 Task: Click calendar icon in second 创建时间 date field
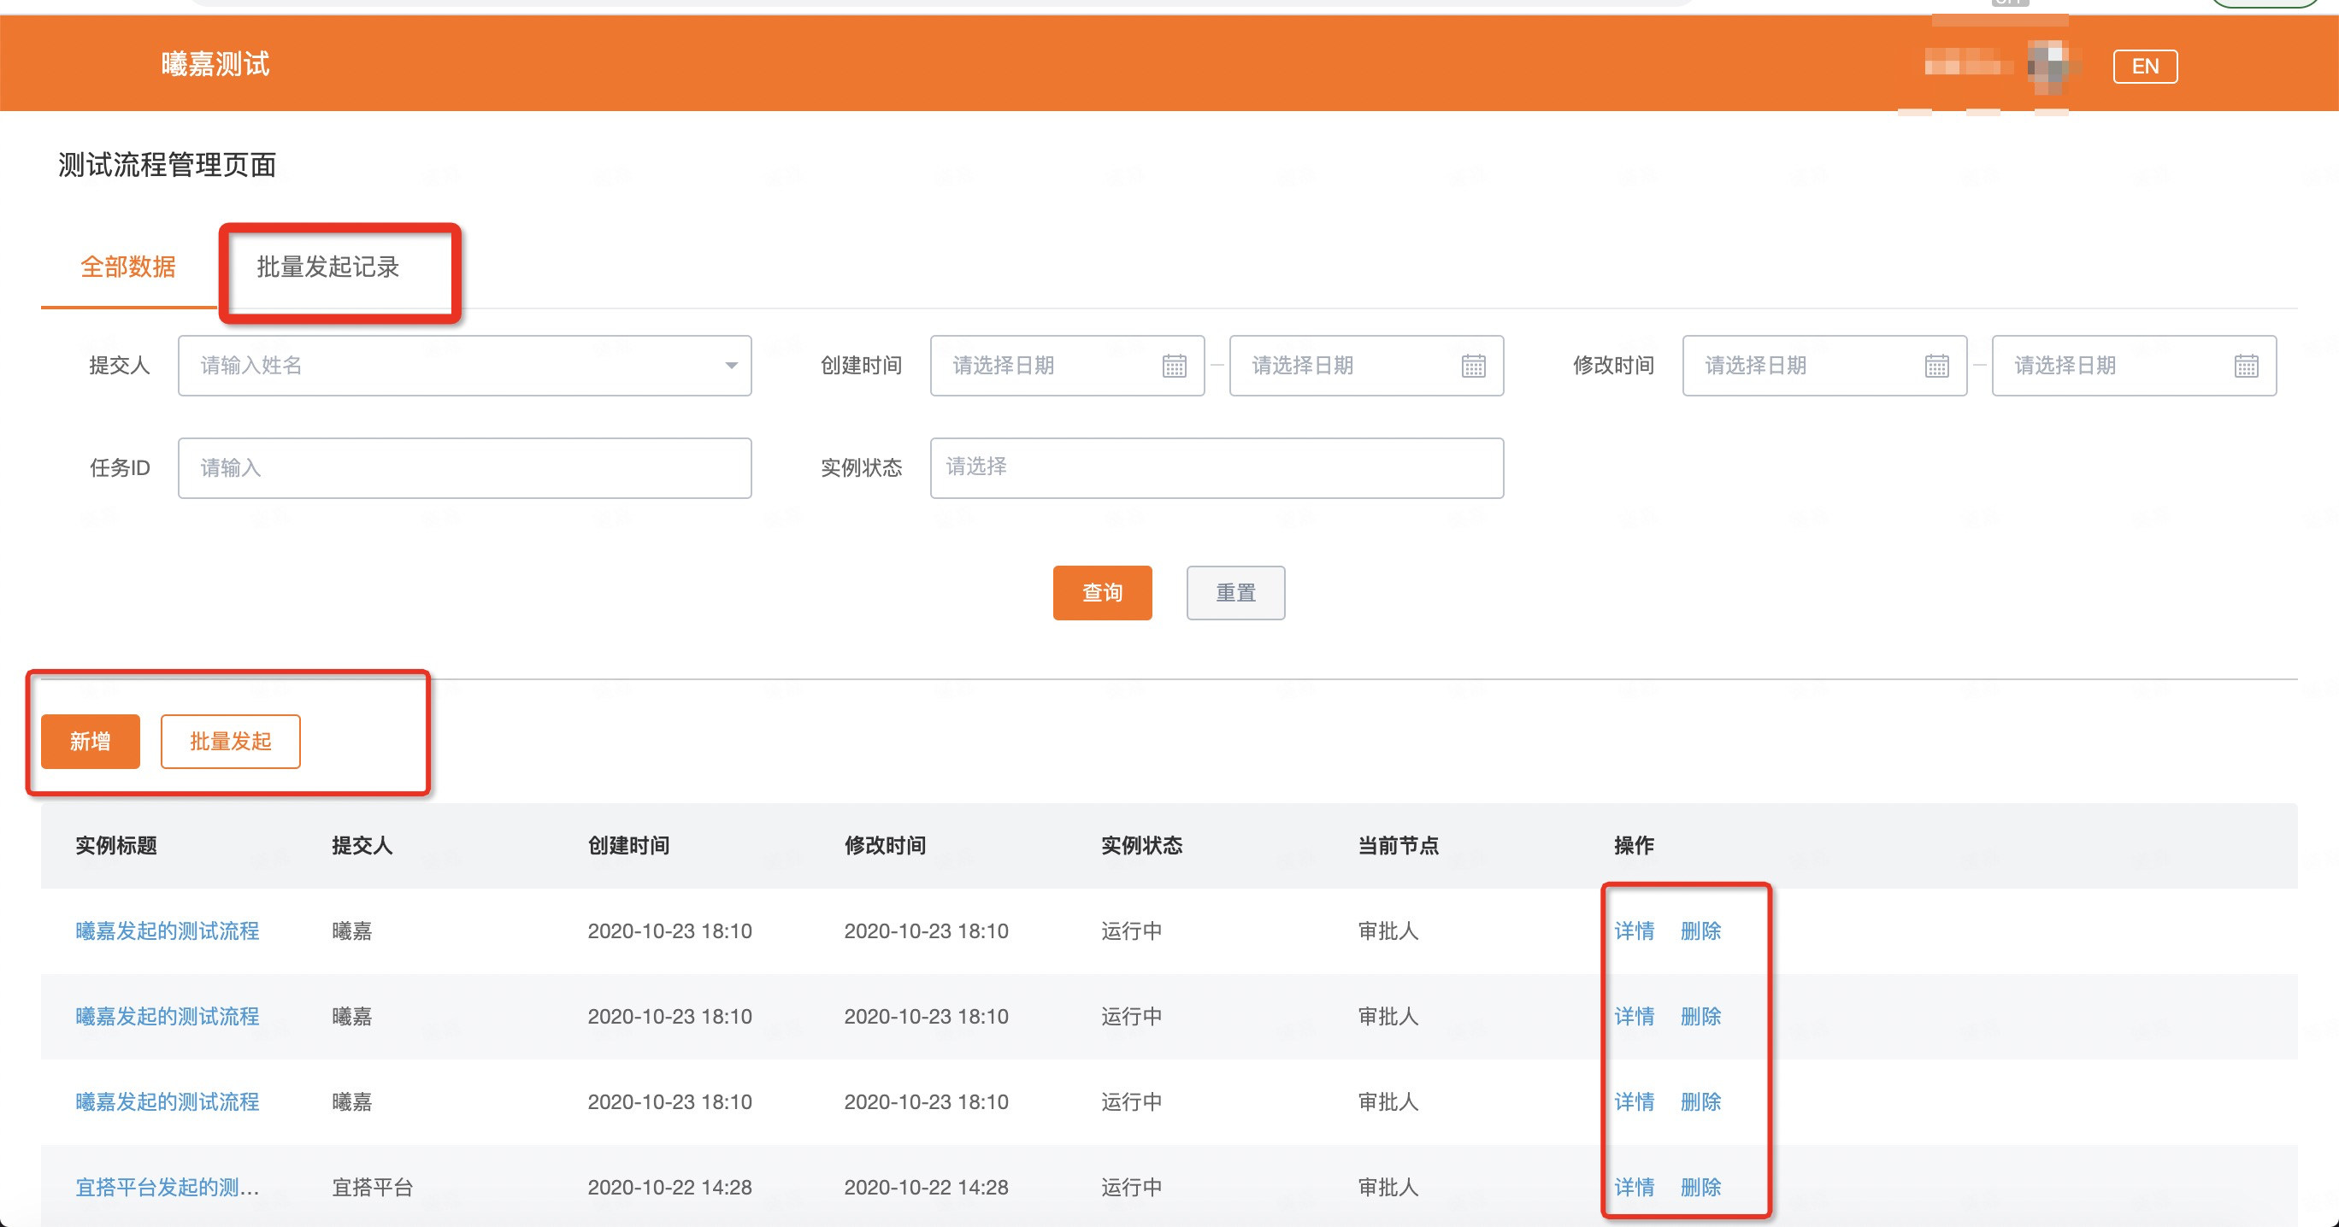(1473, 366)
